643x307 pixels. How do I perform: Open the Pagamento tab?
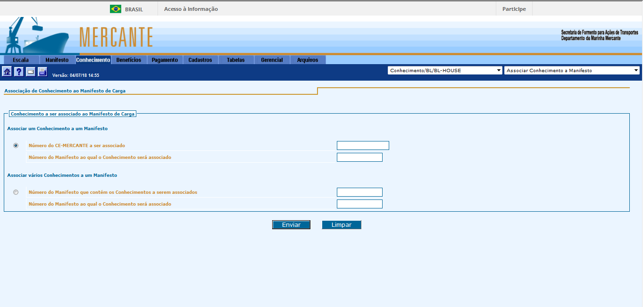[x=165, y=60]
